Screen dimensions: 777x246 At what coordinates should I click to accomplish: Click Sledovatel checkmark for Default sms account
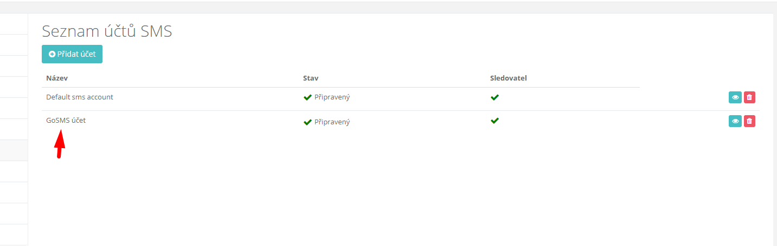pos(495,97)
